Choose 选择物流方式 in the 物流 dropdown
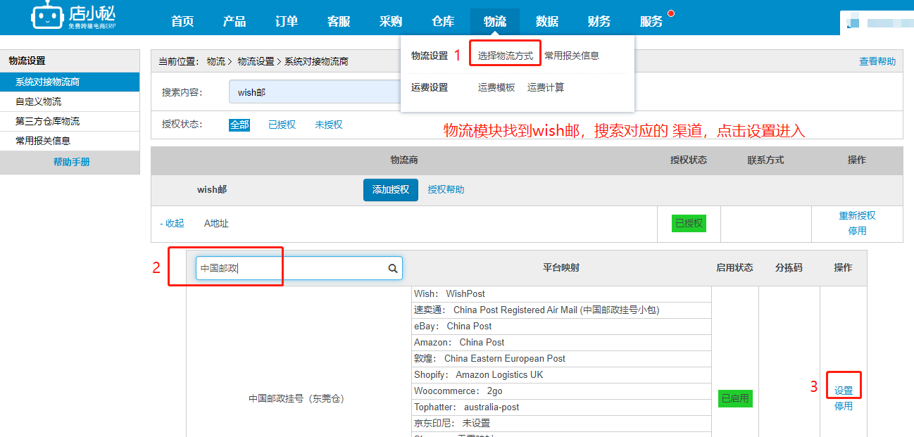Image resolution: width=914 pixels, height=437 pixels. tap(506, 56)
